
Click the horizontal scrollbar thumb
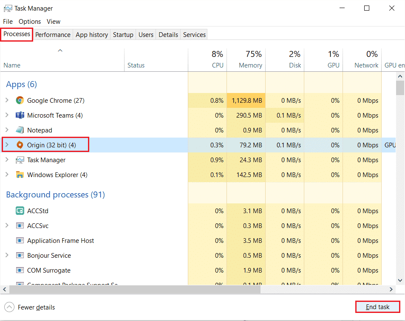135,290
